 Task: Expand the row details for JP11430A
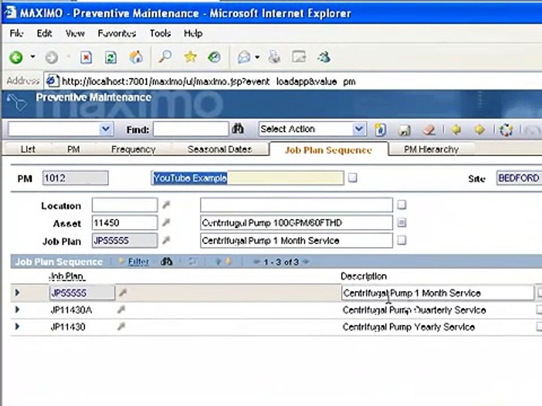(x=18, y=310)
